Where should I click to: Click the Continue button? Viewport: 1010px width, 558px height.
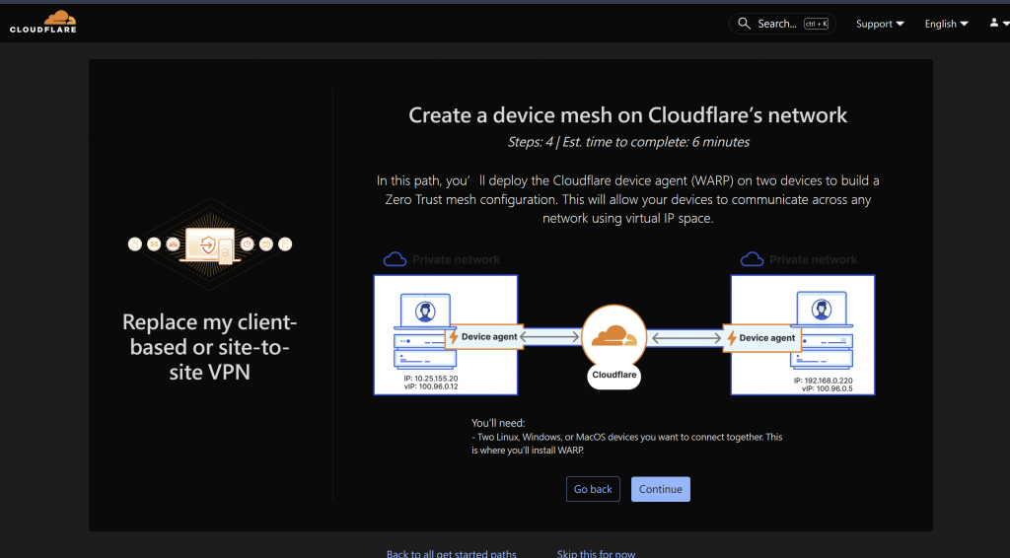(660, 489)
